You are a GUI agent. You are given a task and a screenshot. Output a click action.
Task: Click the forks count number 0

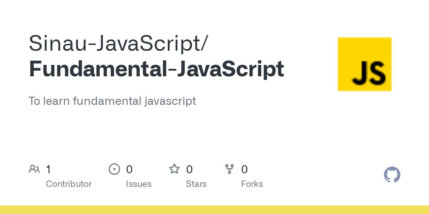[x=245, y=169]
